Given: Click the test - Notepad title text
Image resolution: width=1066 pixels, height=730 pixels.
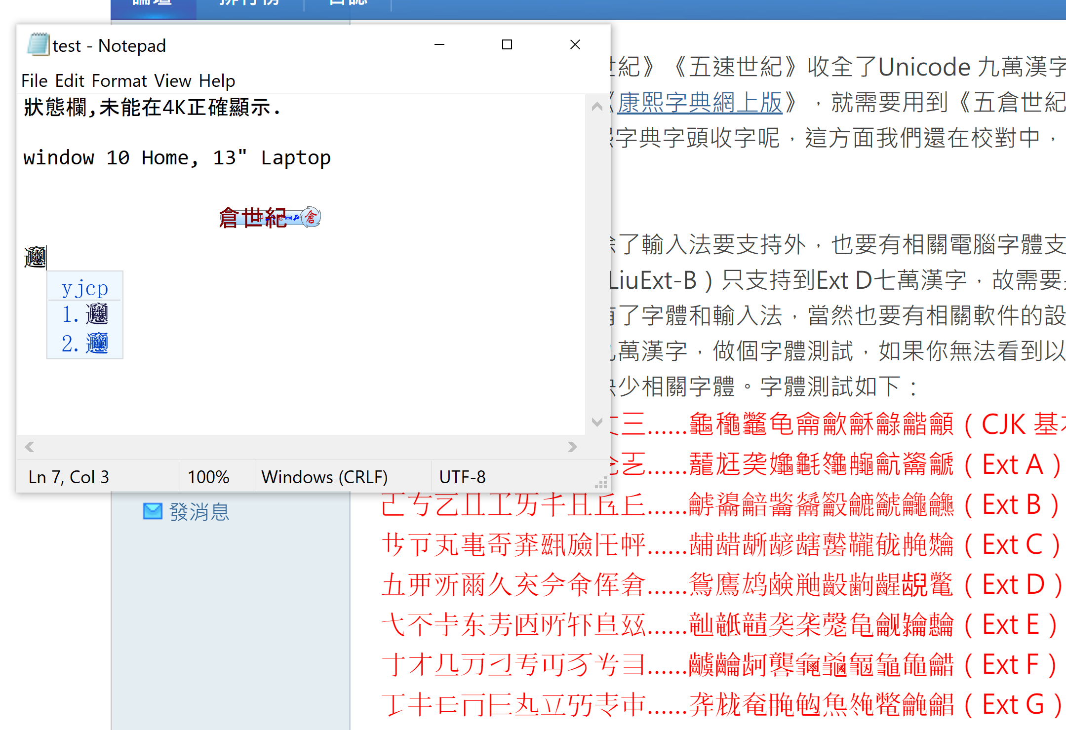Looking at the screenshot, I should (109, 46).
